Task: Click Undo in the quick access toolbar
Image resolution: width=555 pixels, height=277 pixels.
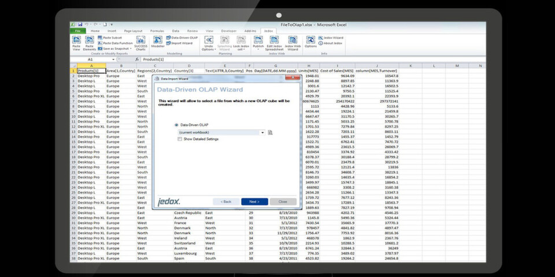Action: point(86,24)
